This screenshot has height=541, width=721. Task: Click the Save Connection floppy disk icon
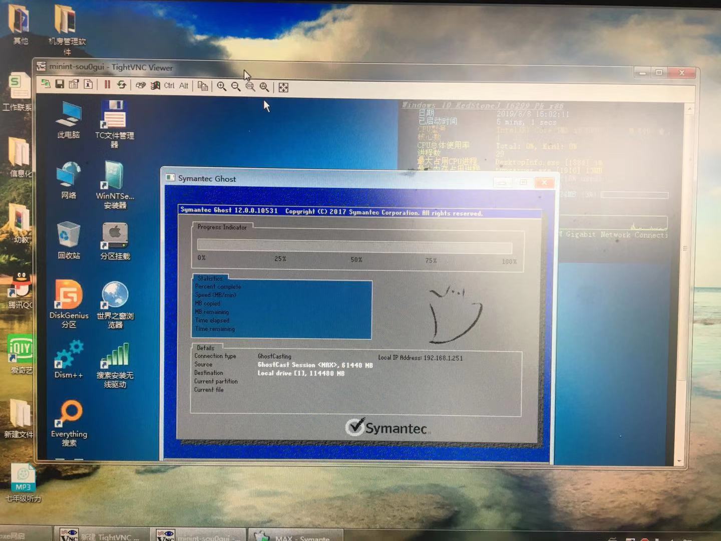click(60, 84)
